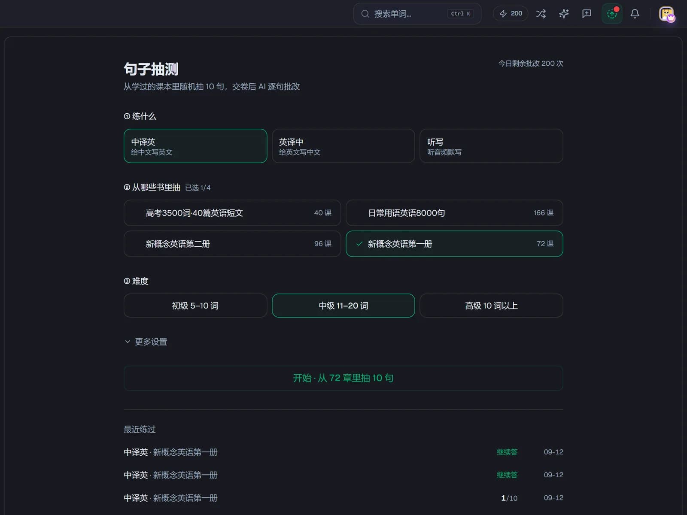Choose difficulty 初级 5–10 词
The image size is (687, 515).
195,306
